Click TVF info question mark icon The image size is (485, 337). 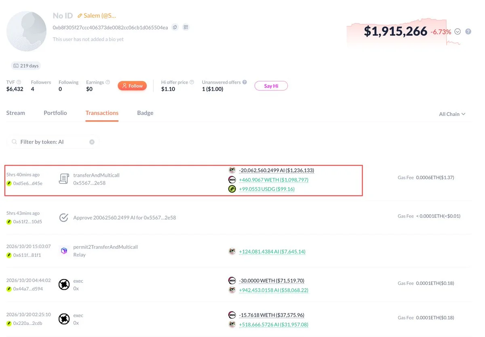coord(19,82)
